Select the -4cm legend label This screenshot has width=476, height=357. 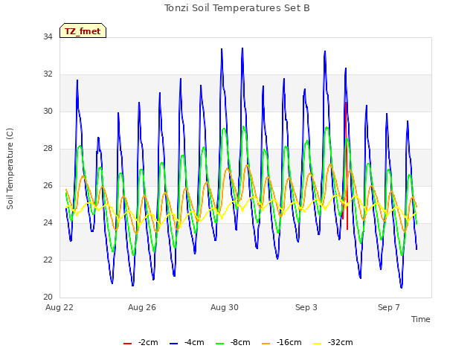pos(194,342)
